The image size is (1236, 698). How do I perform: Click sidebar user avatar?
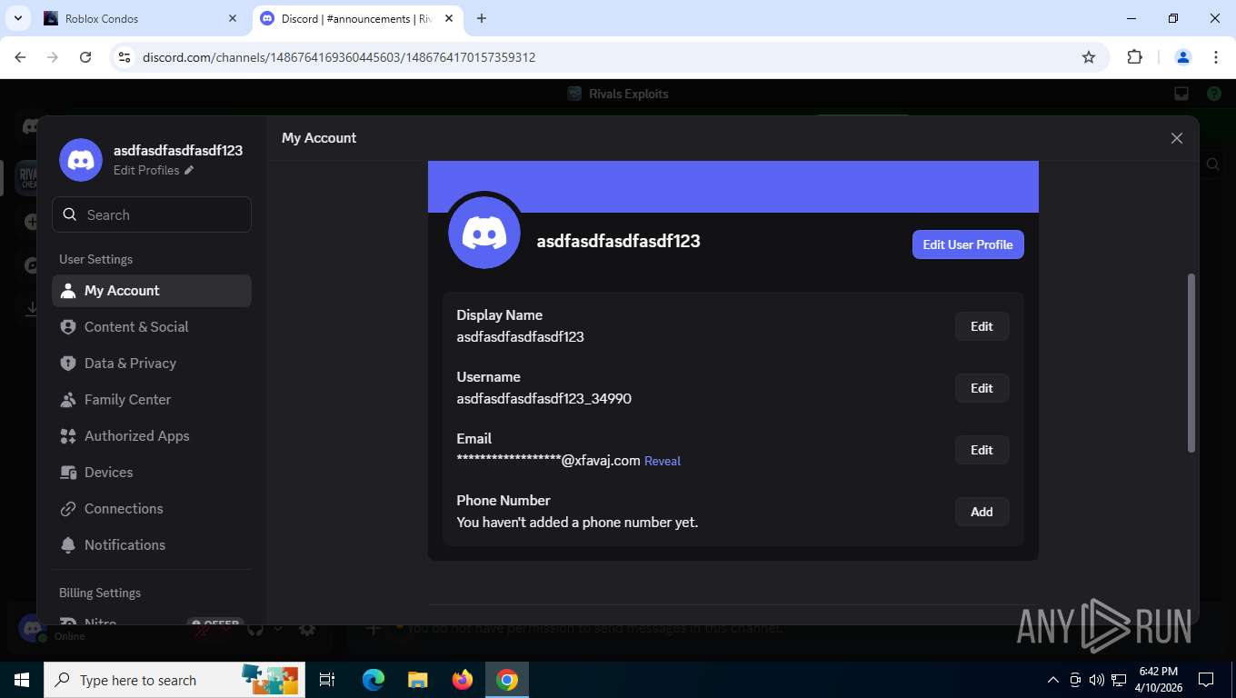(81, 160)
